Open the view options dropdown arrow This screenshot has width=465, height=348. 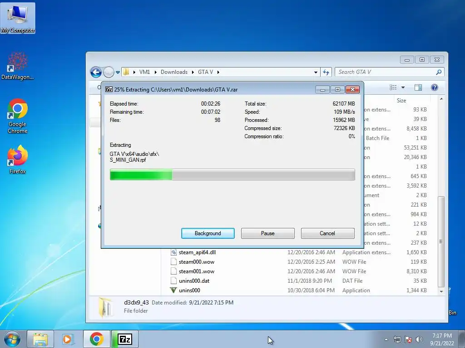[403, 87]
